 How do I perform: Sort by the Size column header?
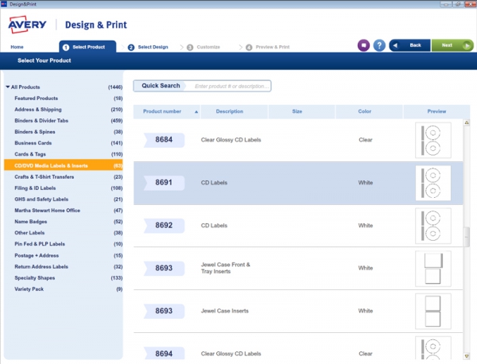tap(302, 111)
